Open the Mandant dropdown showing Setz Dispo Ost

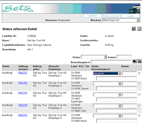pyautogui.click(x=121, y=20)
